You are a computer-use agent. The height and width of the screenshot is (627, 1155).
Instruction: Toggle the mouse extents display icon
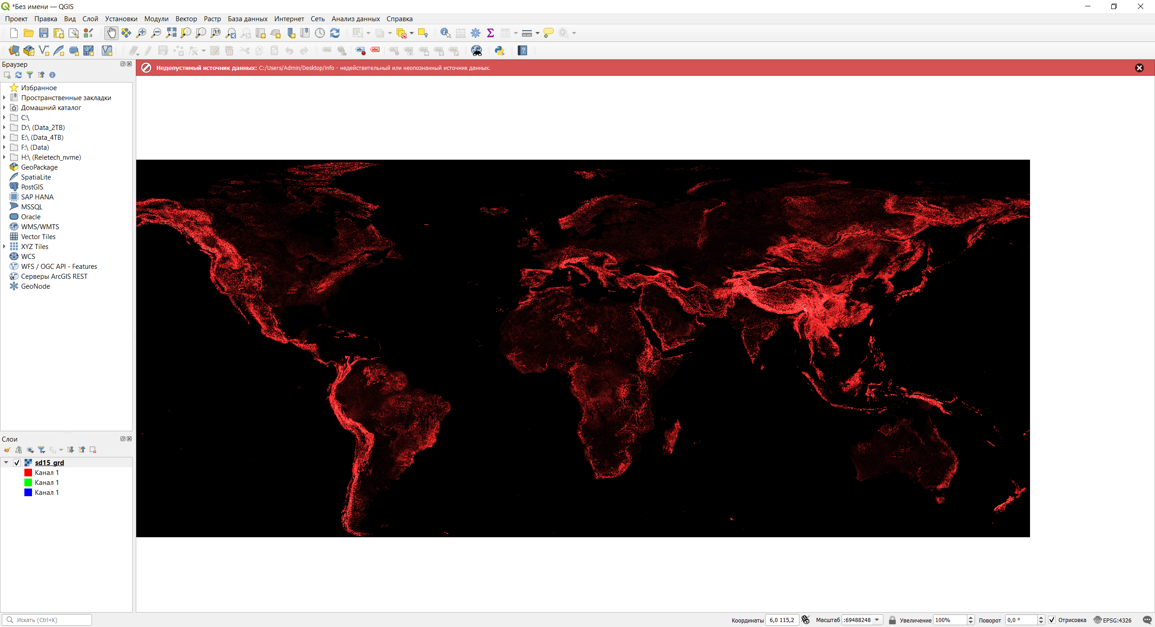[805, 620]
